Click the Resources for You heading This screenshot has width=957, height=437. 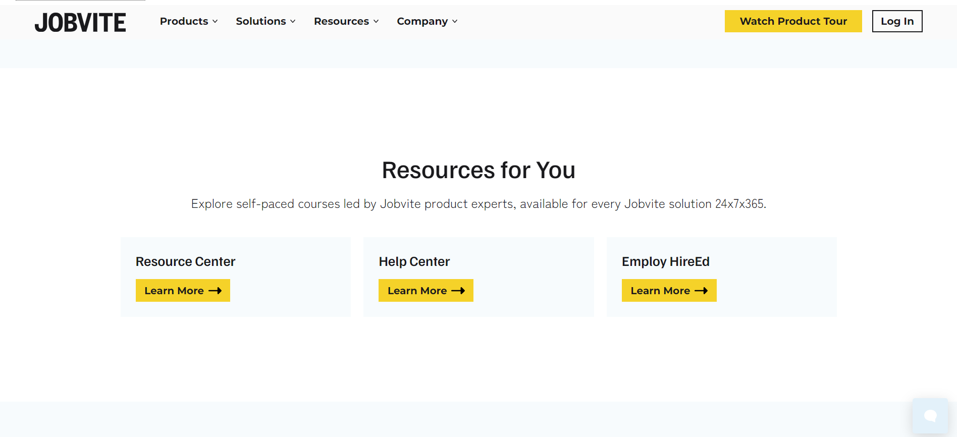click(x=478, y=170)
